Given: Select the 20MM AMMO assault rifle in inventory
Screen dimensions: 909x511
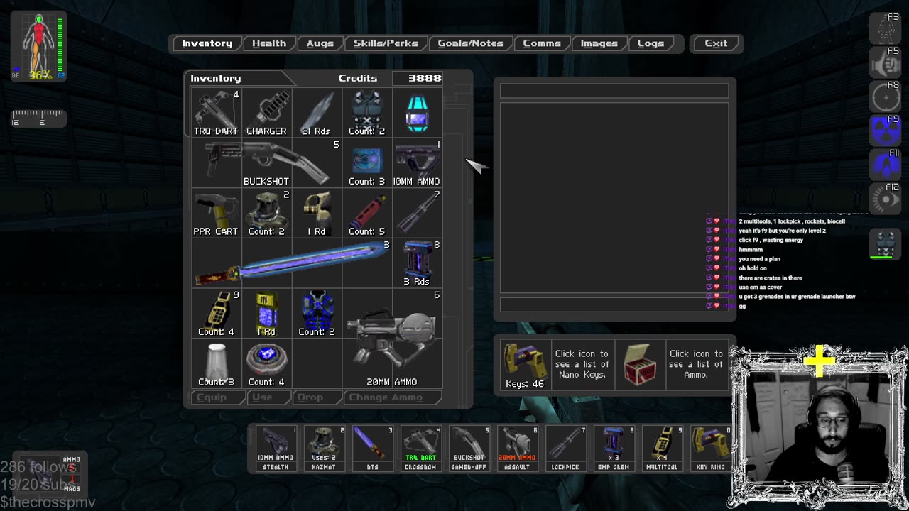Looking at the screenshot, I should pos(392,339).
